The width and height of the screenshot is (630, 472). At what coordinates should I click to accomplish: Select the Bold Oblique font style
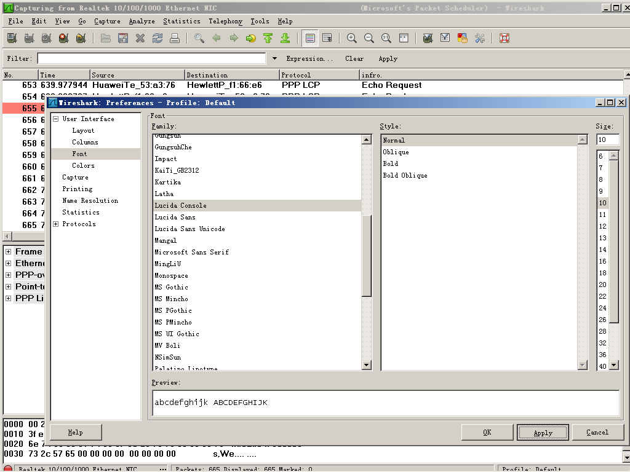pos(479,175)
